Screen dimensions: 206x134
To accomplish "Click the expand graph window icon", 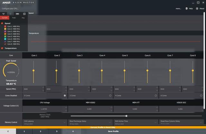I will [x=24, y=14].
